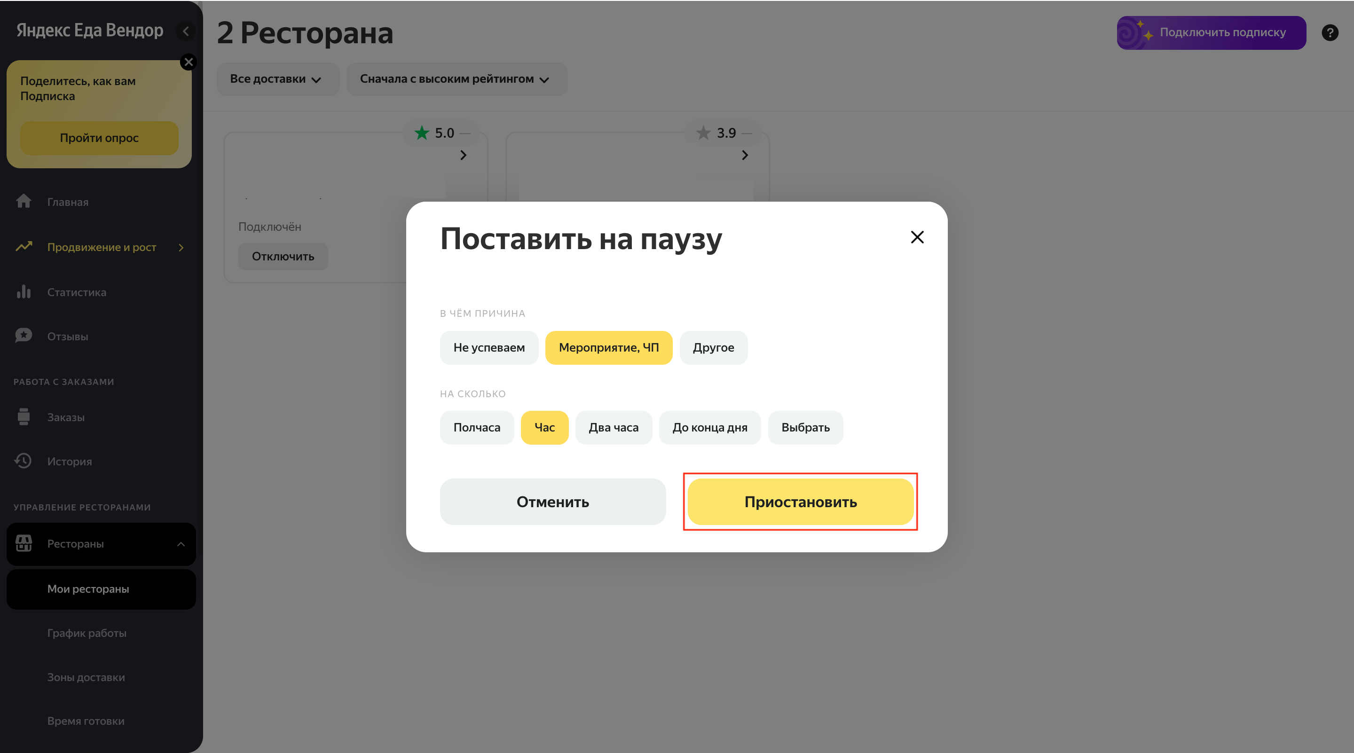Click 'Поделитесь, как вам Подписка' banner text
The width and height of the screenshot is (1354, 753).
78,88
